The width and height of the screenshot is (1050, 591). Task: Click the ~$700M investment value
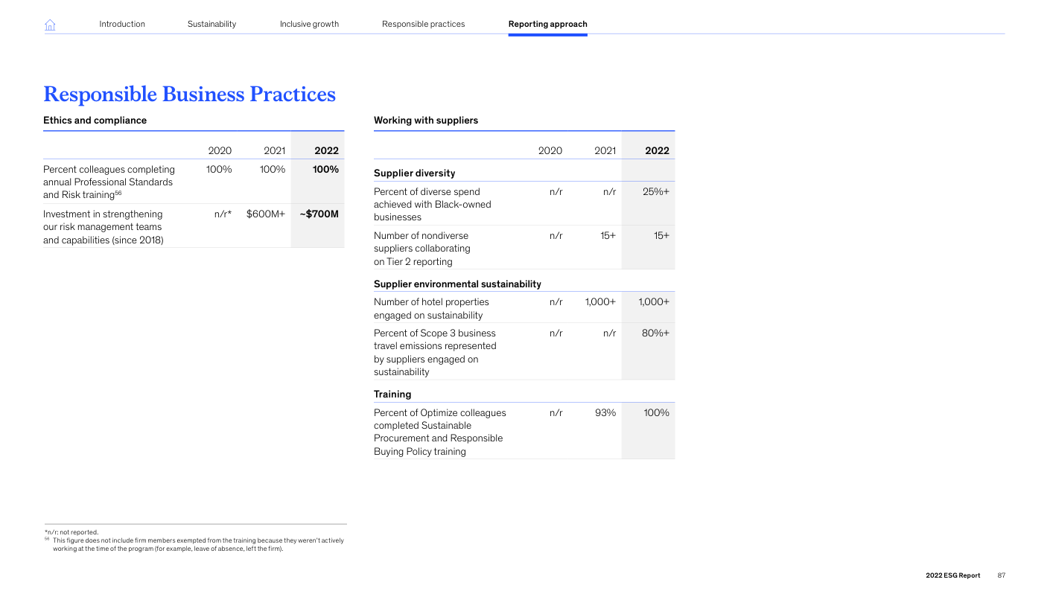click(319, 214)
